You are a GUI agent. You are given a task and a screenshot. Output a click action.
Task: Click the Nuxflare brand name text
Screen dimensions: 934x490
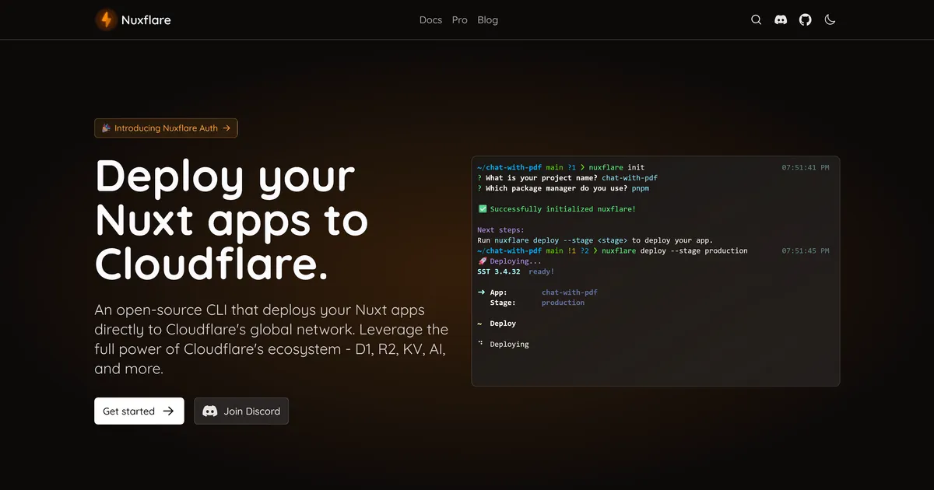coord(146,20)
